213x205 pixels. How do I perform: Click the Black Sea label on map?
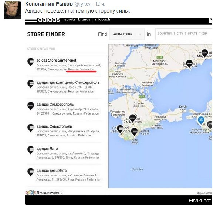tap(137, 169)
